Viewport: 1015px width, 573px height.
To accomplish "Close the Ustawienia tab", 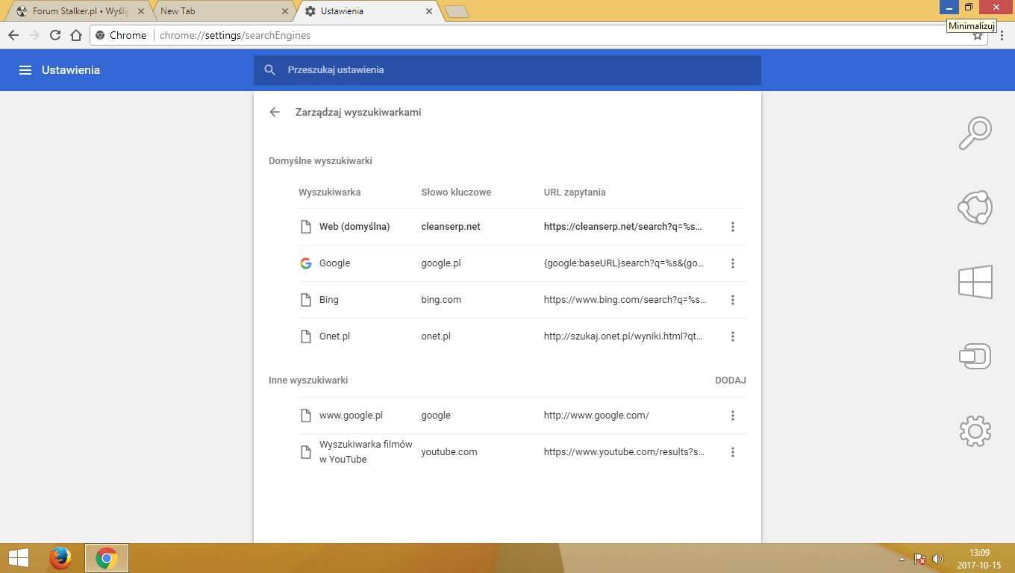I will [428, 11].
